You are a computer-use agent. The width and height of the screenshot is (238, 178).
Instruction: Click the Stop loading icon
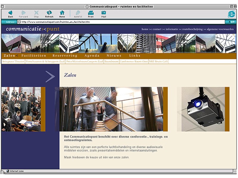point(36,13)
